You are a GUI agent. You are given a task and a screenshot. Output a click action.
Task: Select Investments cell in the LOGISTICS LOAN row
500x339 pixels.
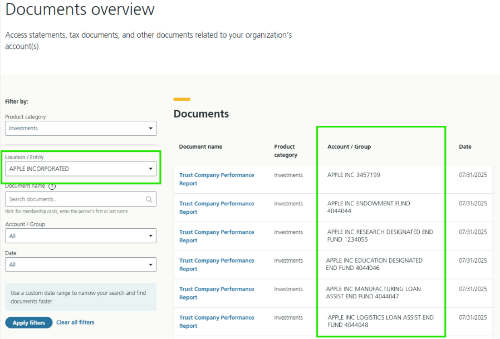(x=288, y=318)
